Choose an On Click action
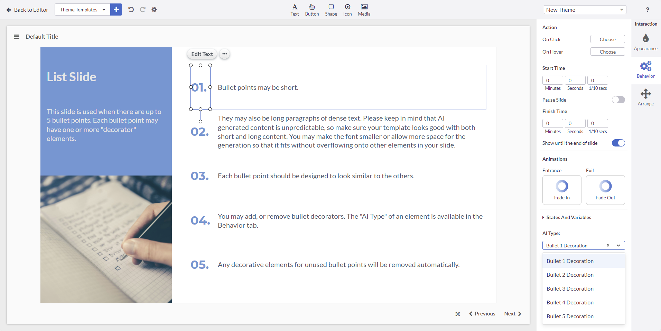Screen dimensions: 661x331 click(x=607, y=39)
